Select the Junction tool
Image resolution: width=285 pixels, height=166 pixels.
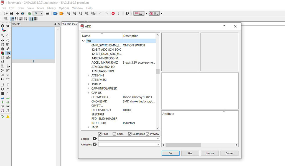click(x=2, y=102)
